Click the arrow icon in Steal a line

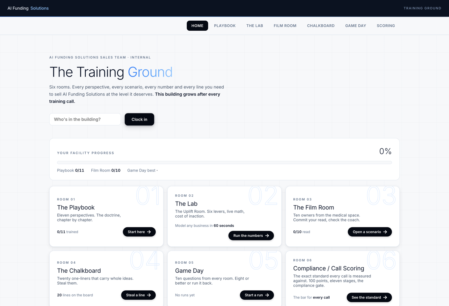click(149, 295)
